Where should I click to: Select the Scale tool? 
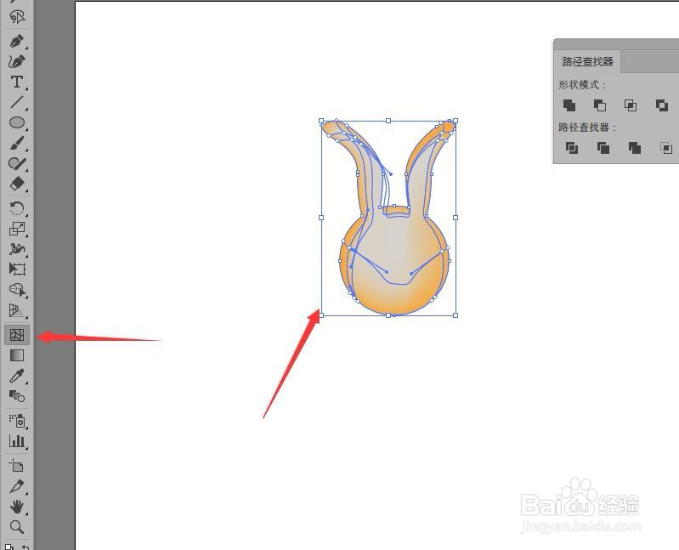17,228
